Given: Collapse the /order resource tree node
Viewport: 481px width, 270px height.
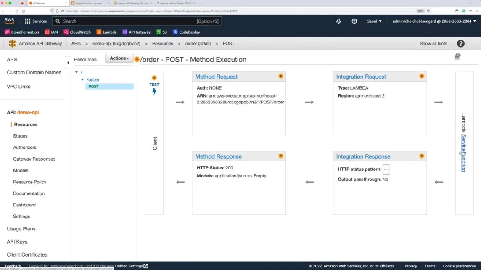Looking at the screenshot, I should 82,79.
